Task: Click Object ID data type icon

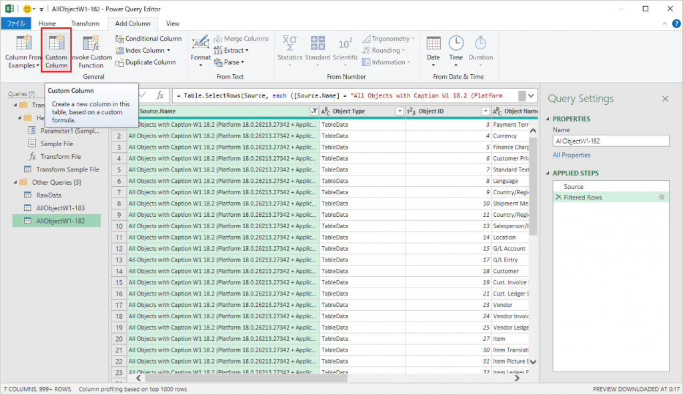Action: pos(411,111)
